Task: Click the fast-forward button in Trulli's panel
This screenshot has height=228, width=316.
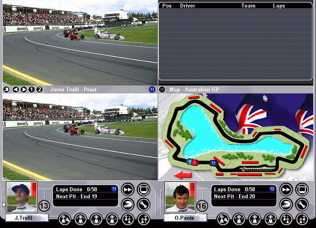Action: pos(128,190)
